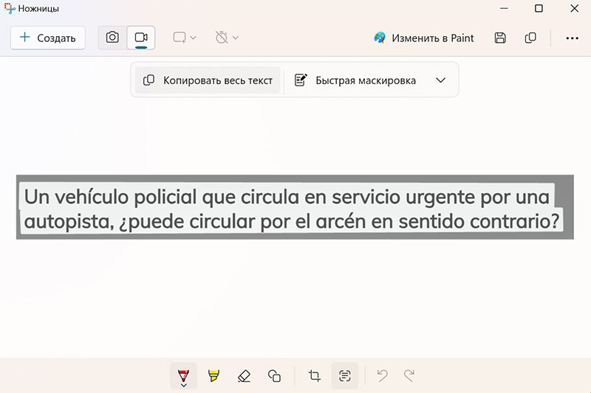Undo the last edit
The width and height of the screenshot is (591, 393).
pos(382,376)
